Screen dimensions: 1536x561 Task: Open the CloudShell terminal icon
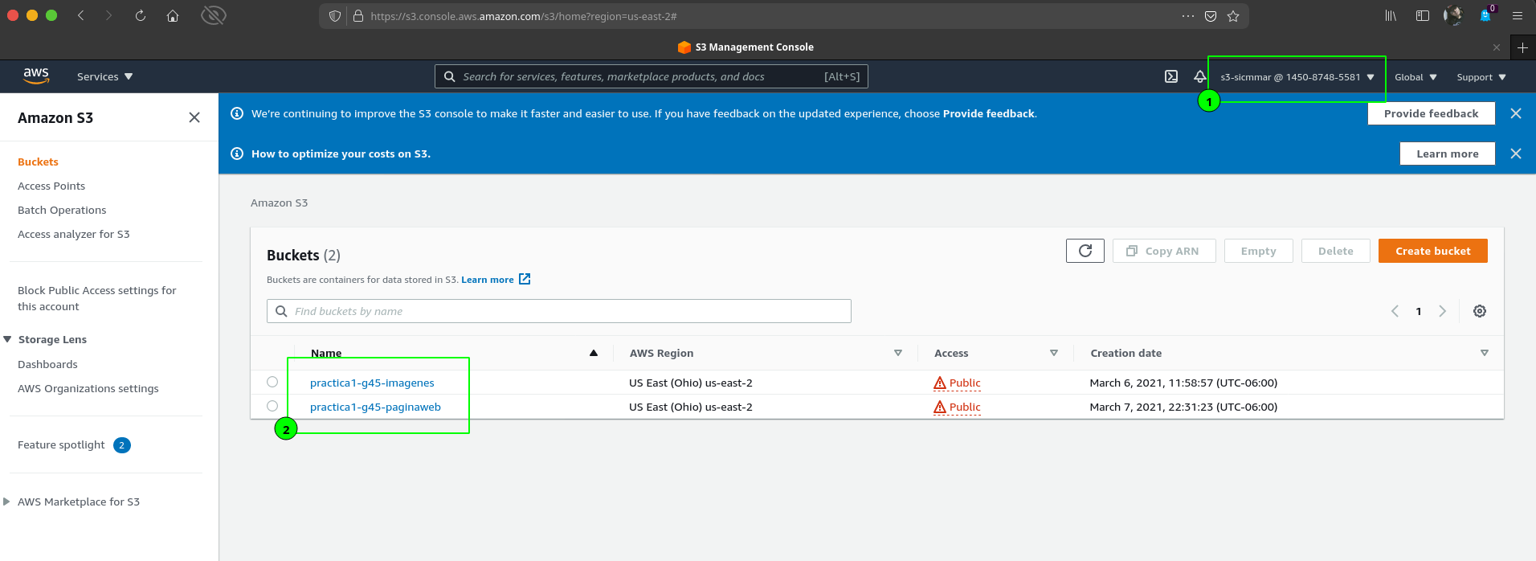pyautogui.click(x=1171, y=76)
